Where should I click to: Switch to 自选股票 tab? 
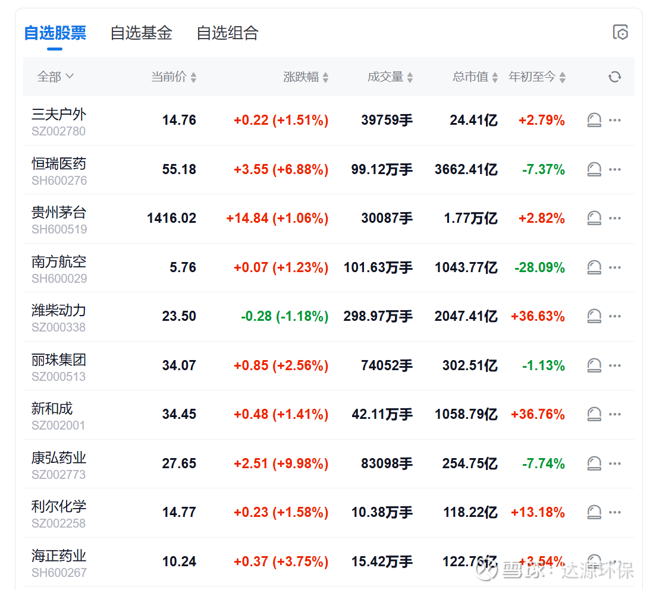[55, 33]
